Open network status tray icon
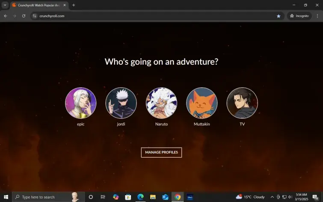This screenshot has height=202, width=323. (284, 197)
